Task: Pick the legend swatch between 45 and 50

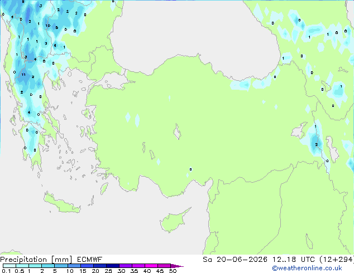Action: [x=164, y=266]
